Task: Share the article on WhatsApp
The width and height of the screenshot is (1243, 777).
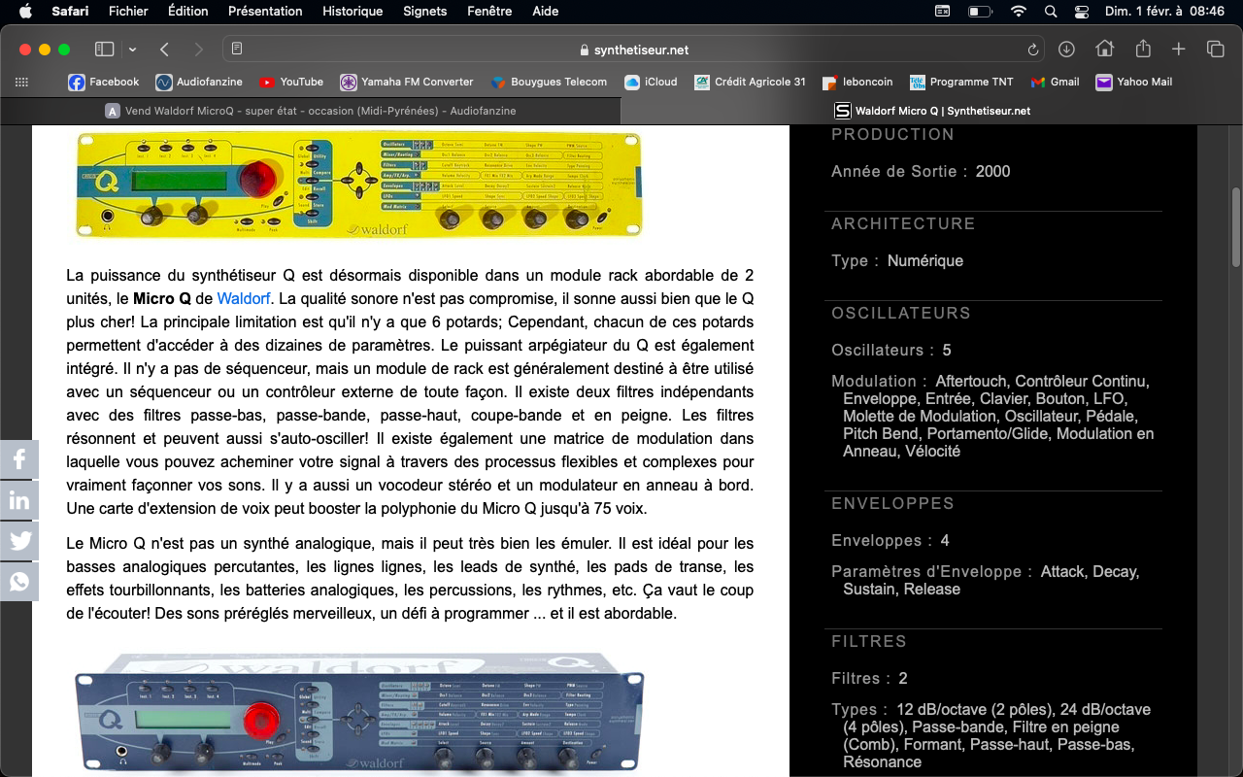Action: (19, 582)
